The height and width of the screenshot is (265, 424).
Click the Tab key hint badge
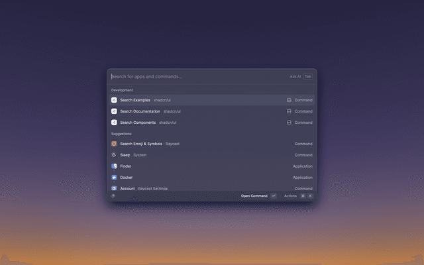click(x=308, y=76)
